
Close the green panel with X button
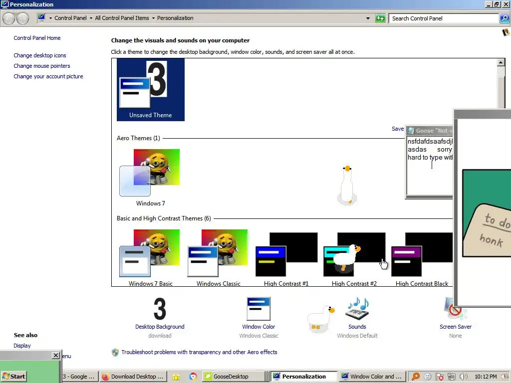click(x=56, y=355)
